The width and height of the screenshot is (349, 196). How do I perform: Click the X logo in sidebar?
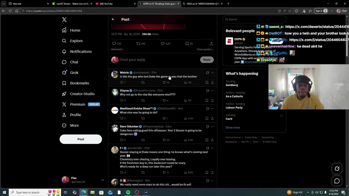coord(64,20)
